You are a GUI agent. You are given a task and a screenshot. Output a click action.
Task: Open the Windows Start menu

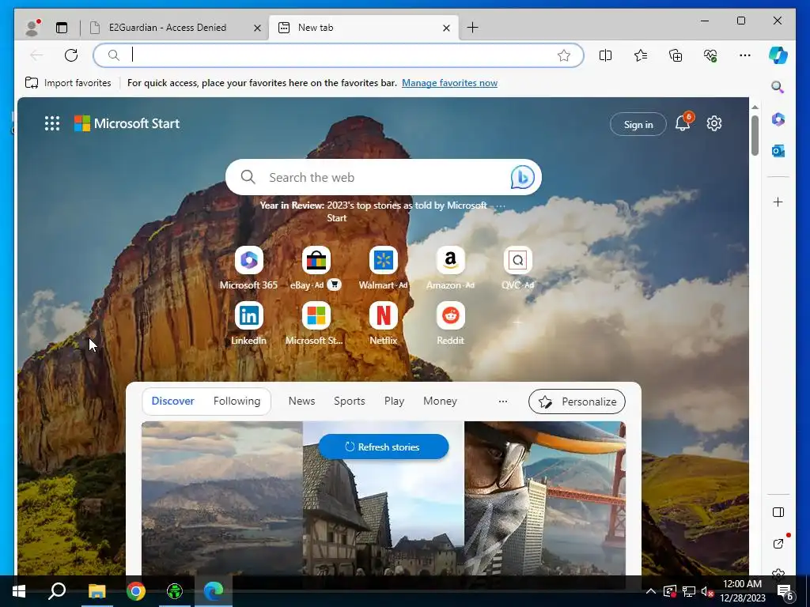(19, 591)
